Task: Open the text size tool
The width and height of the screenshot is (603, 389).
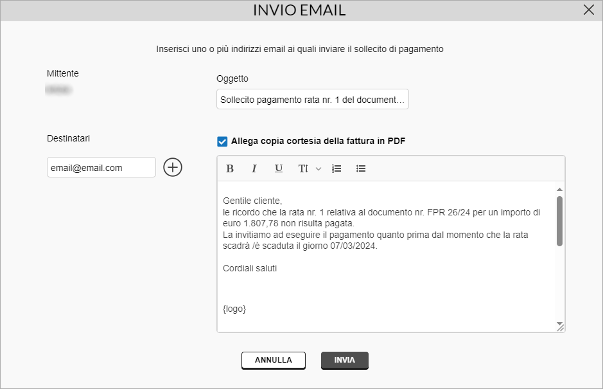Action: click(303, 168)
